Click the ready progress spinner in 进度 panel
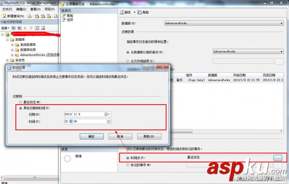Image resolution: width=289 pixels, height=184 pixels. (x=67, y=159)
